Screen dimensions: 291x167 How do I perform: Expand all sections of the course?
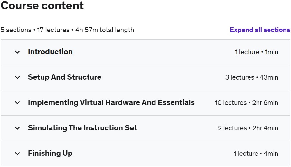(x=260, y=30)
